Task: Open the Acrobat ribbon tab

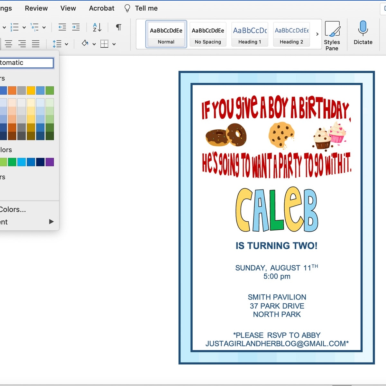Action: [x=101, y=8]
